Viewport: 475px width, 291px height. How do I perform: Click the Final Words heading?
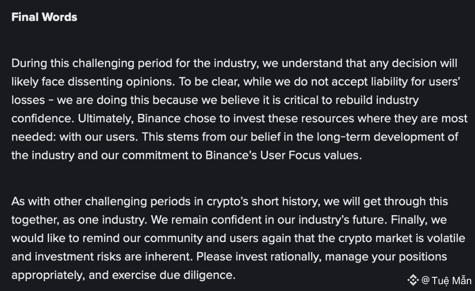44,17
